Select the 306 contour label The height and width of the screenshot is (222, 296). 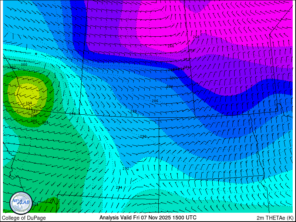coord(34,121)
